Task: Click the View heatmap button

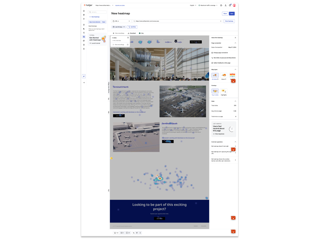Action: pyautogui.click(x=229, y=21)
